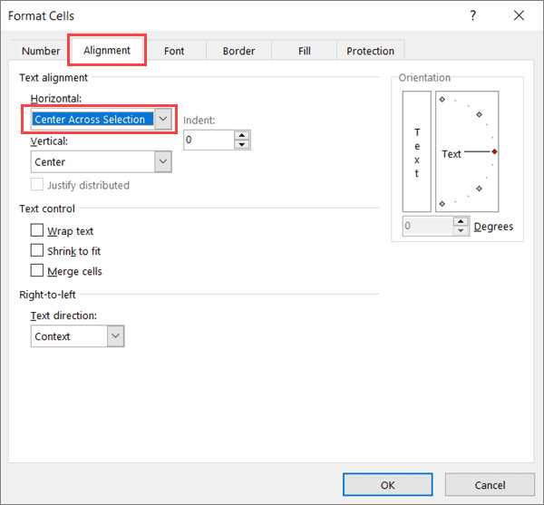Open the Font tab
Screen dimensions: 544x505
(x=174, y=52)
